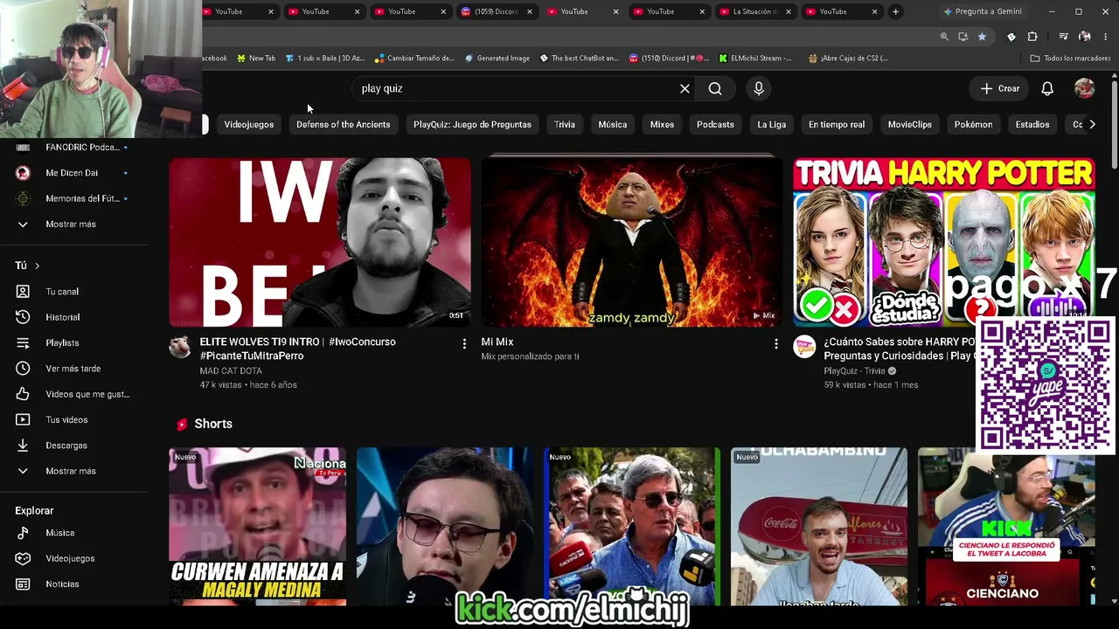Open the Cambiar Tamaño de... bookmark
This screenshot has height=629, width=1119.
(414, 59)
